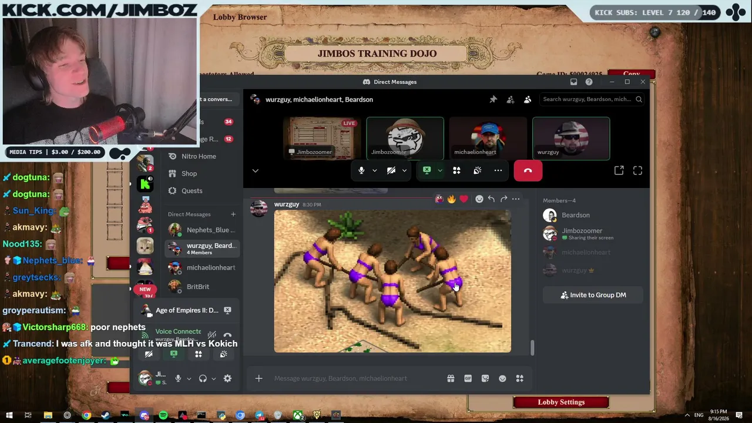752x423 pixels.
Task: Open the Discord inbox icon in title bar
Action: click(x=573, y=82)
